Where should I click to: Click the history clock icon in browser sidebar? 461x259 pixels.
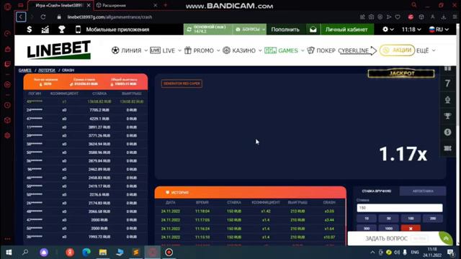click(7, 105)
